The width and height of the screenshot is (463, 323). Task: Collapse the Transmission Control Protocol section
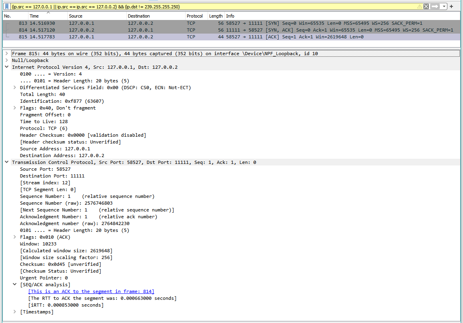click(x=6, y=162)
